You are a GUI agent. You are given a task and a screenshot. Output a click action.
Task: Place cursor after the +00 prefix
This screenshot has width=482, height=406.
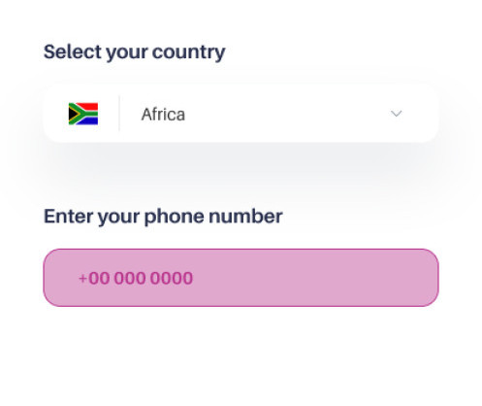(111, 278)
